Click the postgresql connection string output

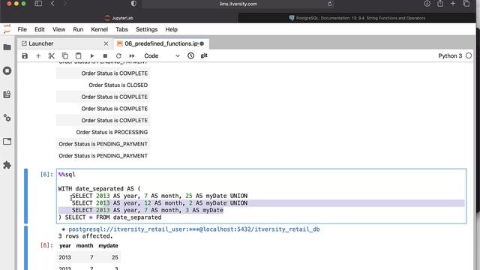(x=193, y=229)
